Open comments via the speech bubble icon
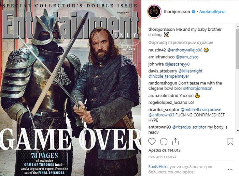Image resolution: width=239 pixels, height=176 pixels. [x=164, y=142]
